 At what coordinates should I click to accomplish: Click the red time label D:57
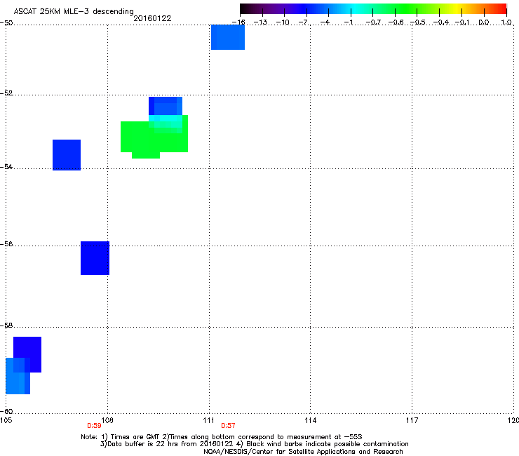click(229, 426)
